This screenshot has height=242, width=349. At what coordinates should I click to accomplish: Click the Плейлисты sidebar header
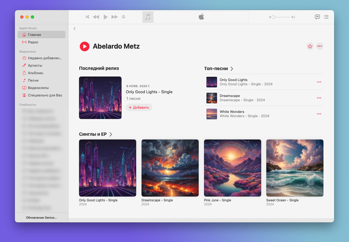click(x=28, y=105)
